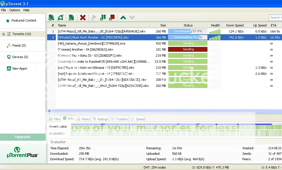Select Kill_Me_Baby_-_05 torrent row

coord(164,31)
